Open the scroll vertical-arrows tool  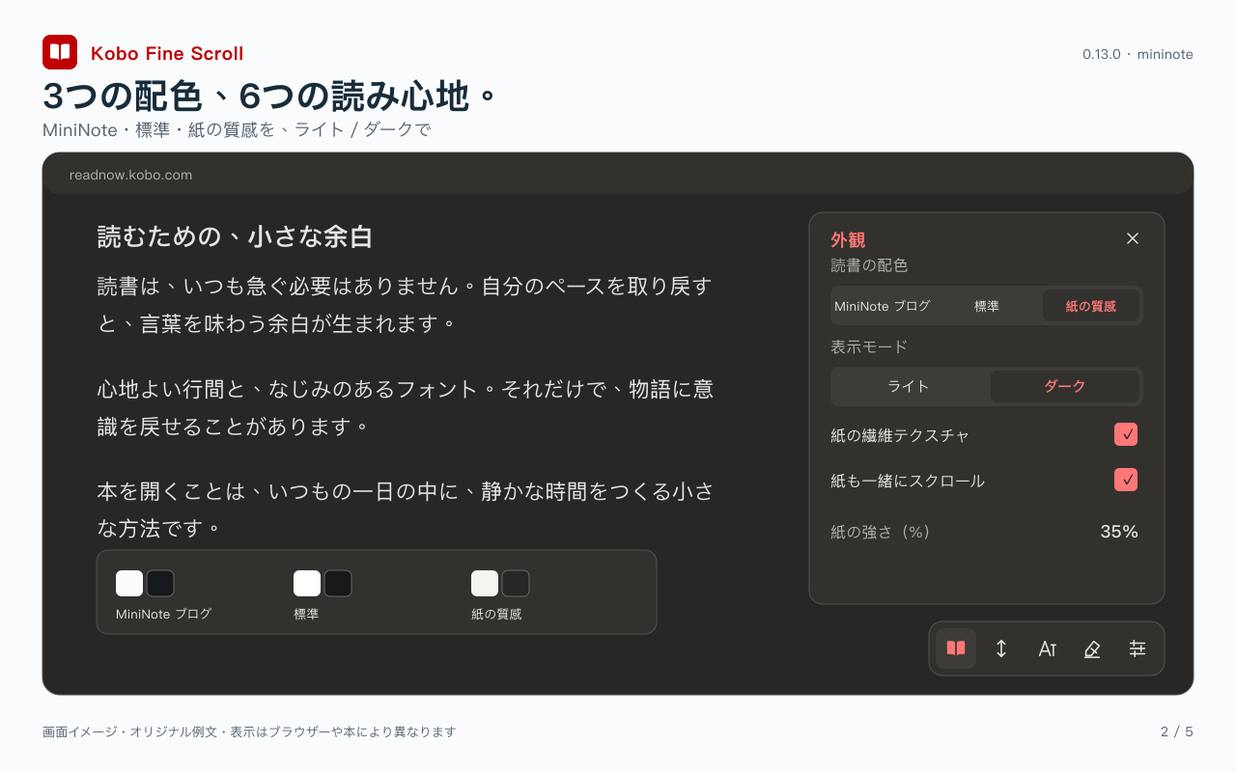pyautogui.click(x=1001, y=648)
